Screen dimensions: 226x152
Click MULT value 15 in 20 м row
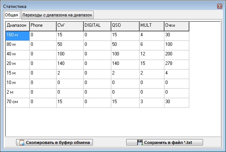click(152, 65)
